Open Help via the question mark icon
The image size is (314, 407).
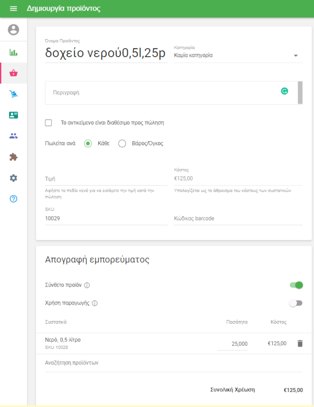(x=13, y=199)
